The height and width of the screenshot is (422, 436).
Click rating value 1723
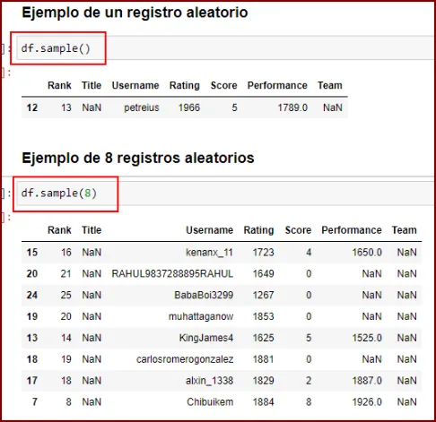coord(263,253)
